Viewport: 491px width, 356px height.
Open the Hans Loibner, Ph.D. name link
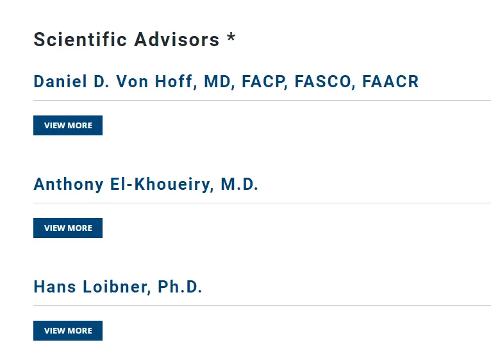coord(117,287)
